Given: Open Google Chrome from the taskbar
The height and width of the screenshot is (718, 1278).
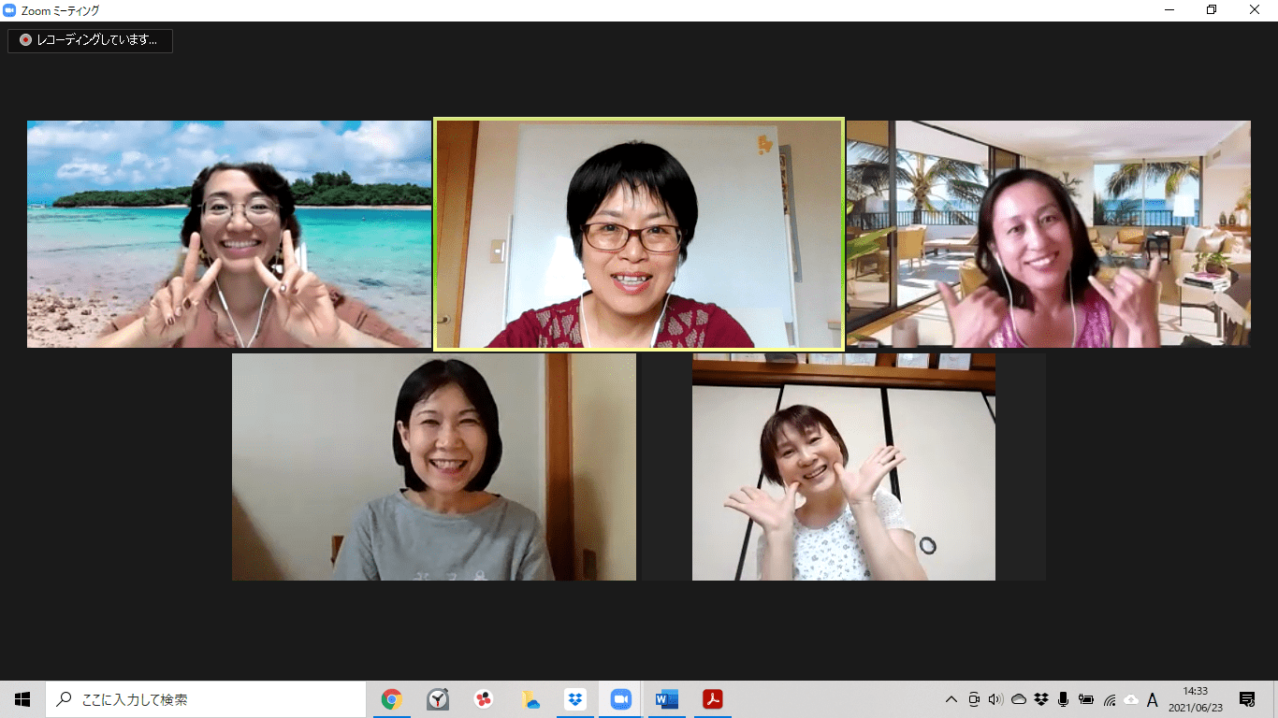Looking at the screenshot, I should point(391,699).
